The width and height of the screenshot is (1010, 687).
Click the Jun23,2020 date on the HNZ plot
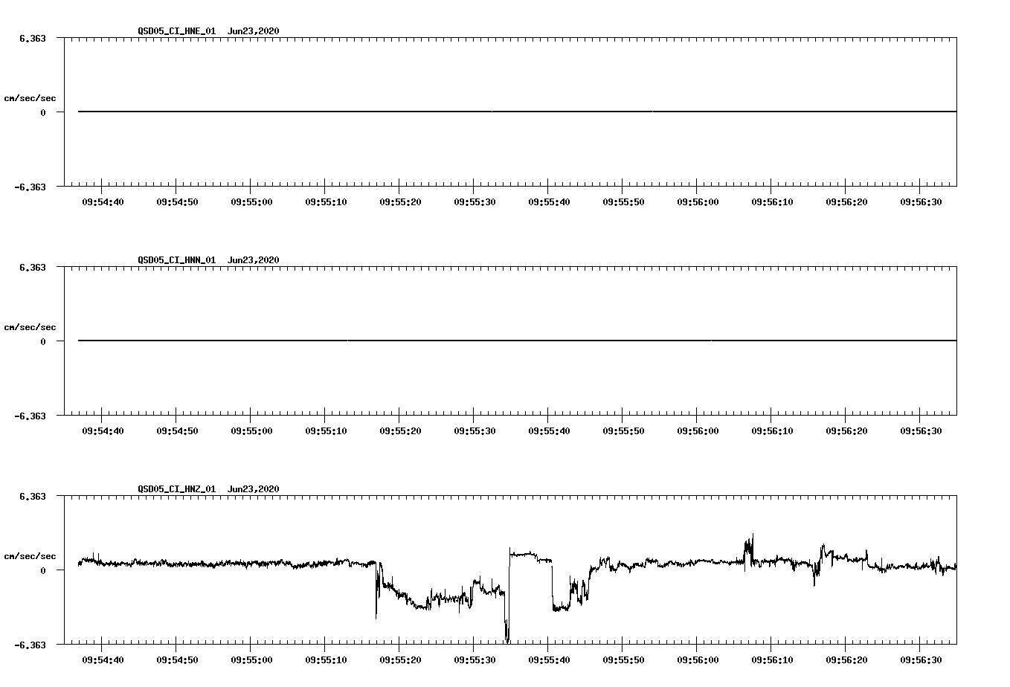tap(254, 489)
